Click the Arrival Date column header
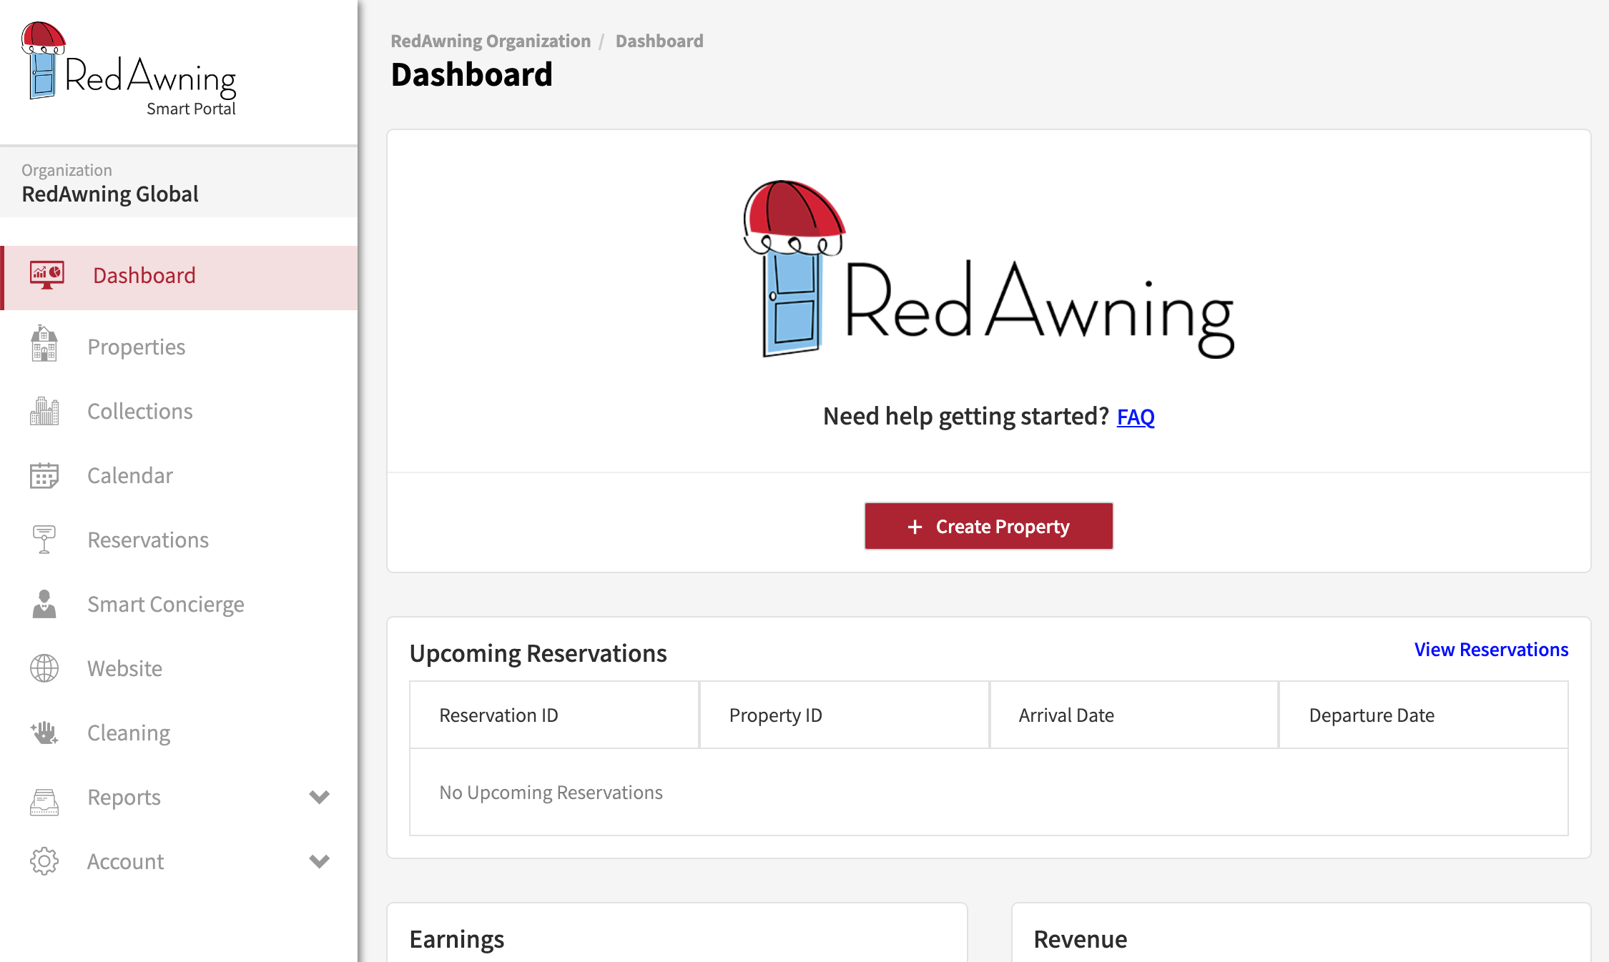 (1134, 715)
